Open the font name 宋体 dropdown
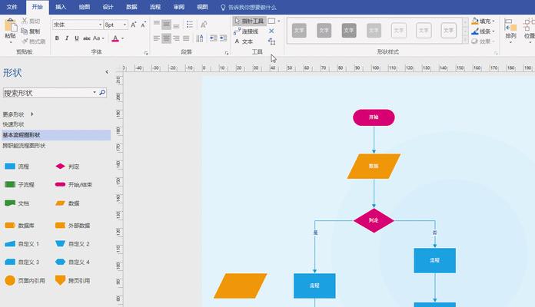 [100, 25]
